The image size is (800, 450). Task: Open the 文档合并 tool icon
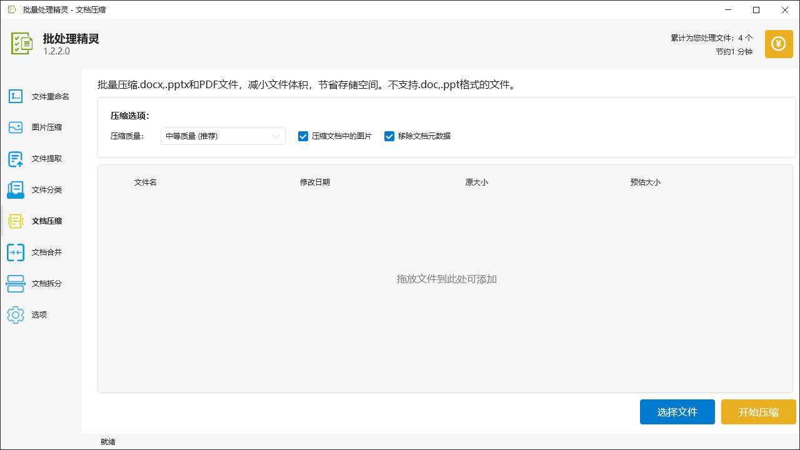[x=15, y=252]
